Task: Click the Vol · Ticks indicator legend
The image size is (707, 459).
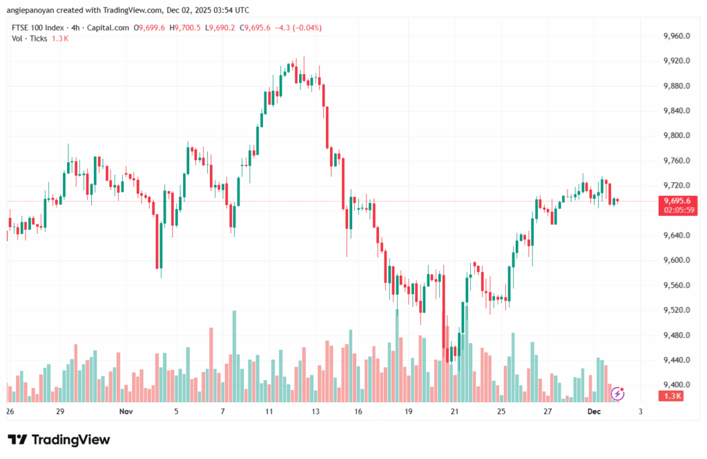Action: tap(30, 39)
